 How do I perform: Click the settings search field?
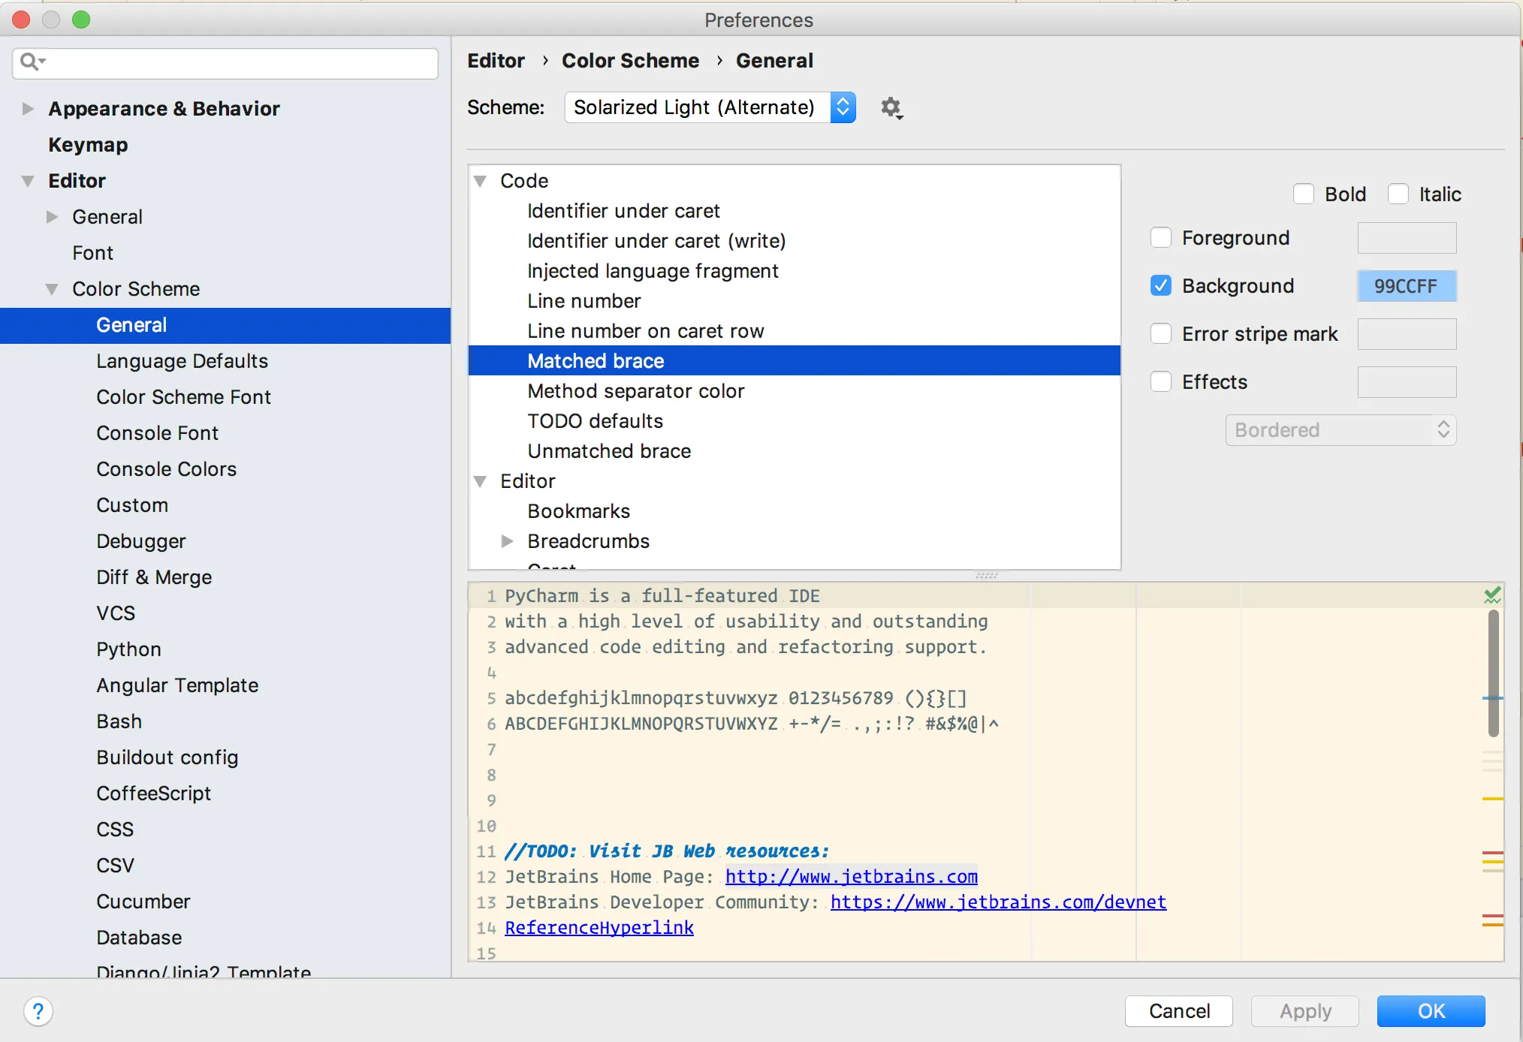click(240, 63)
